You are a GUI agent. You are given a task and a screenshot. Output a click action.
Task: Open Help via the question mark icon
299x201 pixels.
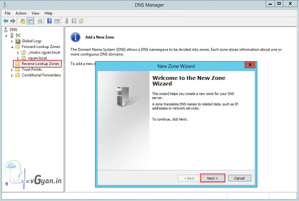coord(49,21)
